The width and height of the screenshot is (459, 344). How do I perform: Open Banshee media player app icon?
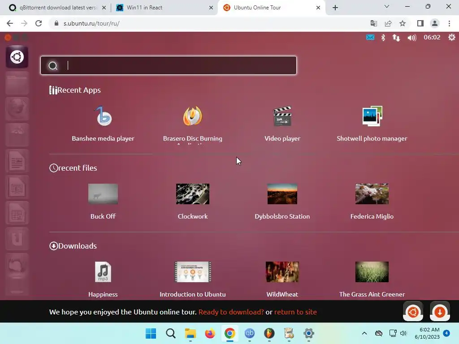click(103, 116)
